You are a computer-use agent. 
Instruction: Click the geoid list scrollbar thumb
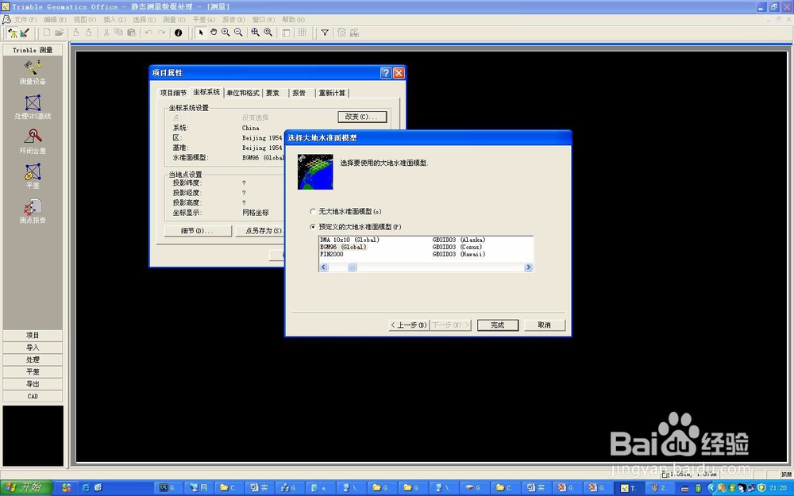(x=352, y=267)
